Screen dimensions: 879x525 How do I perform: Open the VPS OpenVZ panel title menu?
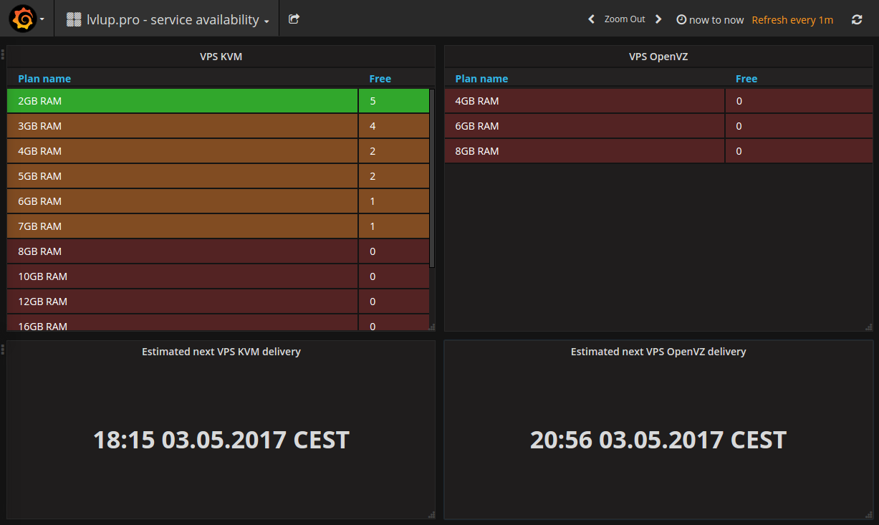tap(658, 57)
